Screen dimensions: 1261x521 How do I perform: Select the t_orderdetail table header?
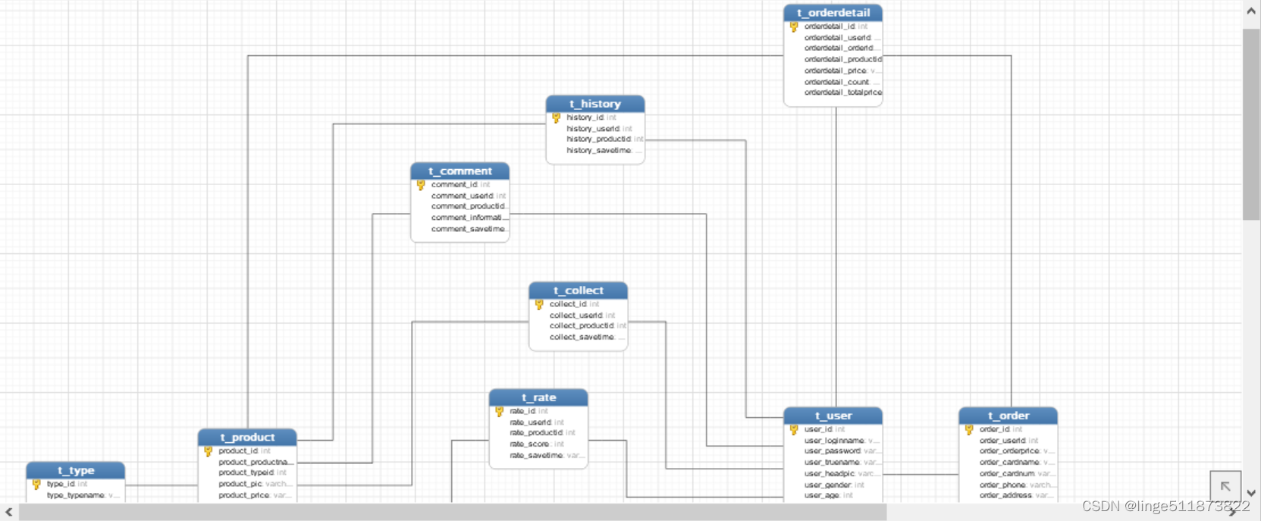click(x=833, y=13)
